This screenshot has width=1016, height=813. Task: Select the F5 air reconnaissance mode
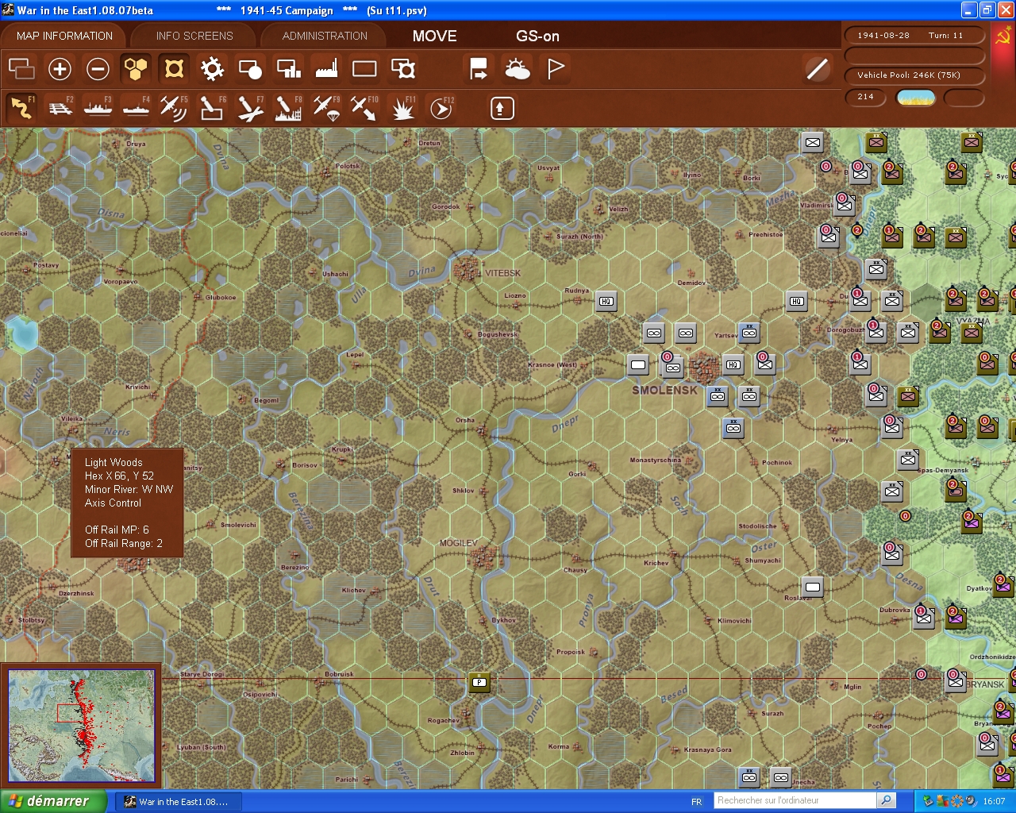click(x=174, y=107)
